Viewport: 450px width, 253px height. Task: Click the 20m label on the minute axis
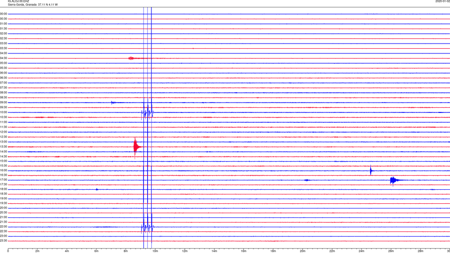[302, 251]
